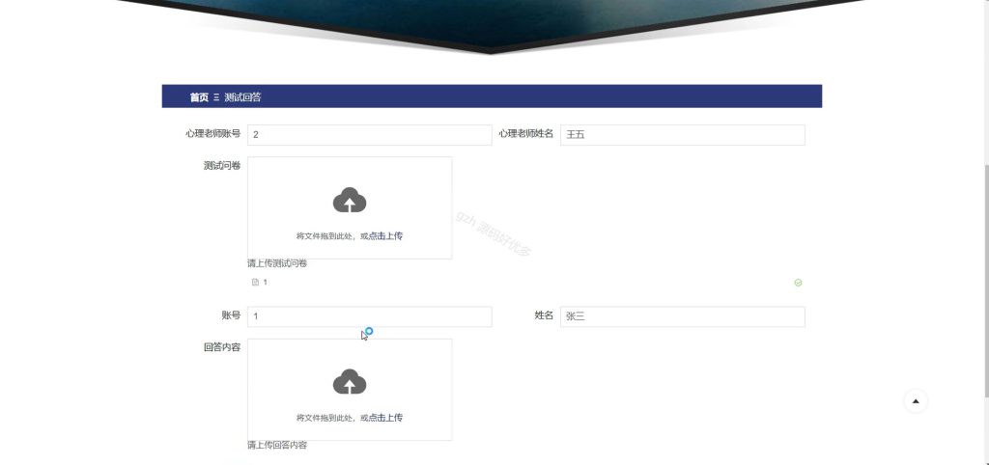The height and width of the screenshot is (465, 989).
Task: Click the 首页 breadcrumb link
Action: 199,97
